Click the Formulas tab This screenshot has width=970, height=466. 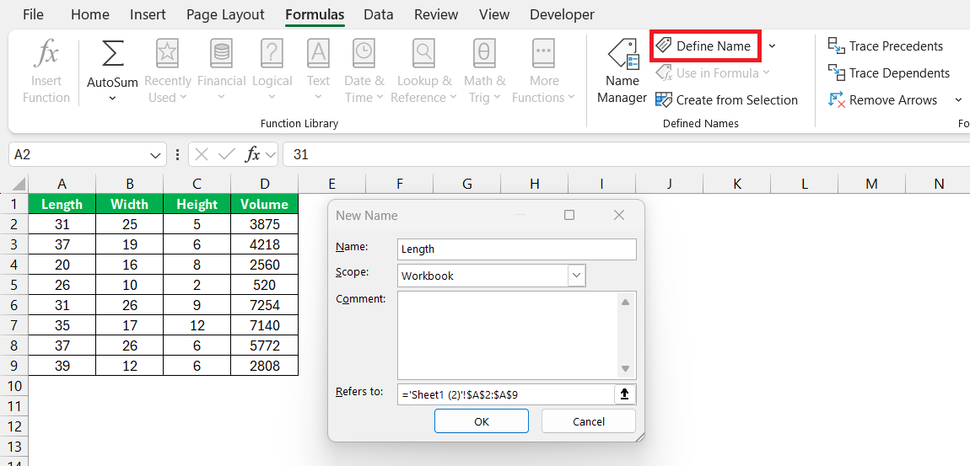pyautogui.click(x=315, y=15)
